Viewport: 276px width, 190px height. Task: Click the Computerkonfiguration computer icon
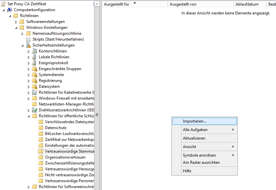[10, 10]
